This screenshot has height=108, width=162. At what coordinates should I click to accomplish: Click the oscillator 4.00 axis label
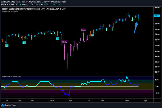click(x=157, y=80)
